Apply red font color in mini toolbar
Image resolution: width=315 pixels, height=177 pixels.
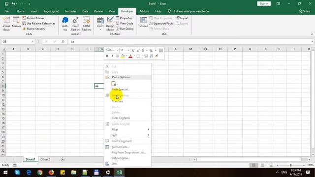coord(130,56)
